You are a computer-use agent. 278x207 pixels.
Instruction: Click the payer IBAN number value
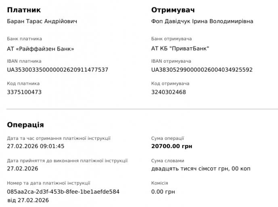point(58,70)
